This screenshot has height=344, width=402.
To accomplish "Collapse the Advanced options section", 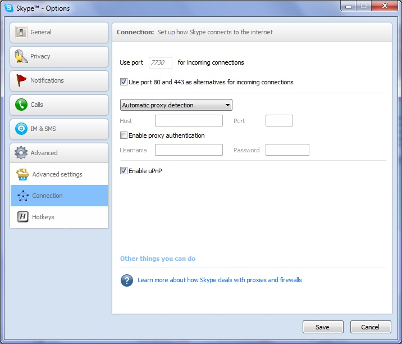I will tap(59, 153).
